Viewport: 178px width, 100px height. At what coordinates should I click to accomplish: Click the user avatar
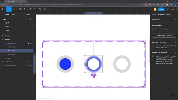click(x=155, y=9)
